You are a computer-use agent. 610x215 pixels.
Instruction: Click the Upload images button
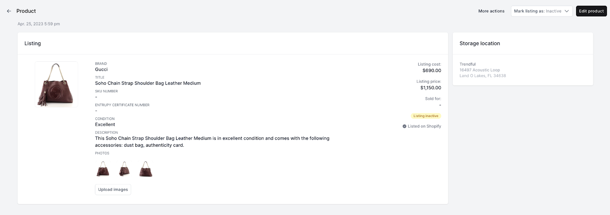(113, 189)
